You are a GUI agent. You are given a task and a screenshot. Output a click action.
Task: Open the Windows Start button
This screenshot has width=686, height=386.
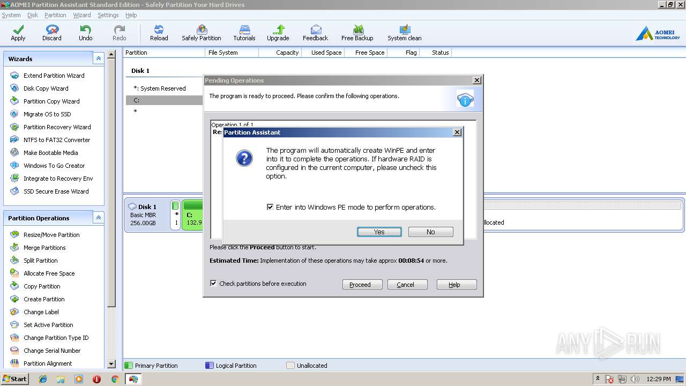(14, 379)
